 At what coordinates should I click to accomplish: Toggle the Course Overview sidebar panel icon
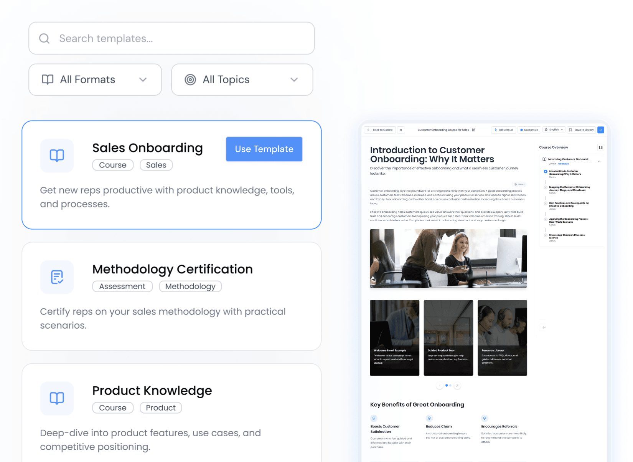point(600,147)
